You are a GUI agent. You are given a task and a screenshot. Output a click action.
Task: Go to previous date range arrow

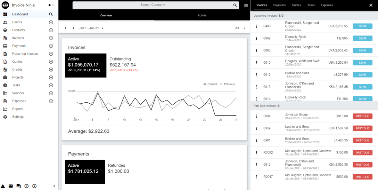[x=65, y=28]
